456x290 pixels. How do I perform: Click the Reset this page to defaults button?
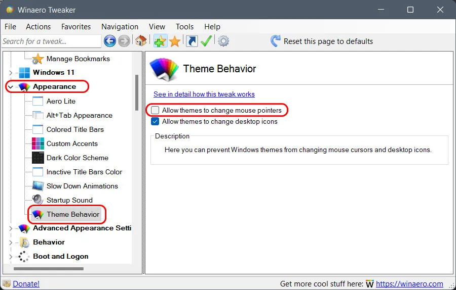pyautogui.click(x=322, y=41)
